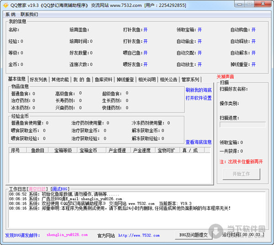Open the 掉线重登 tab
This screenshot has width=274, height=245.
[x=125, y=80]
